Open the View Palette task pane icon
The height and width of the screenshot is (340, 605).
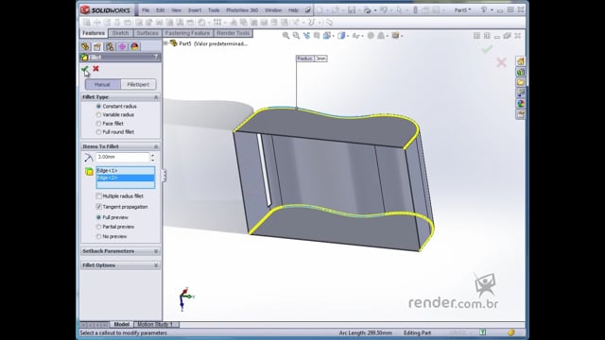click(x=521, y=93)
